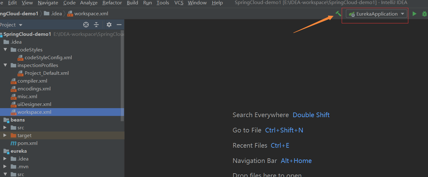
Task: Expand the beans src folder arrow
Action: pos(5,128)
